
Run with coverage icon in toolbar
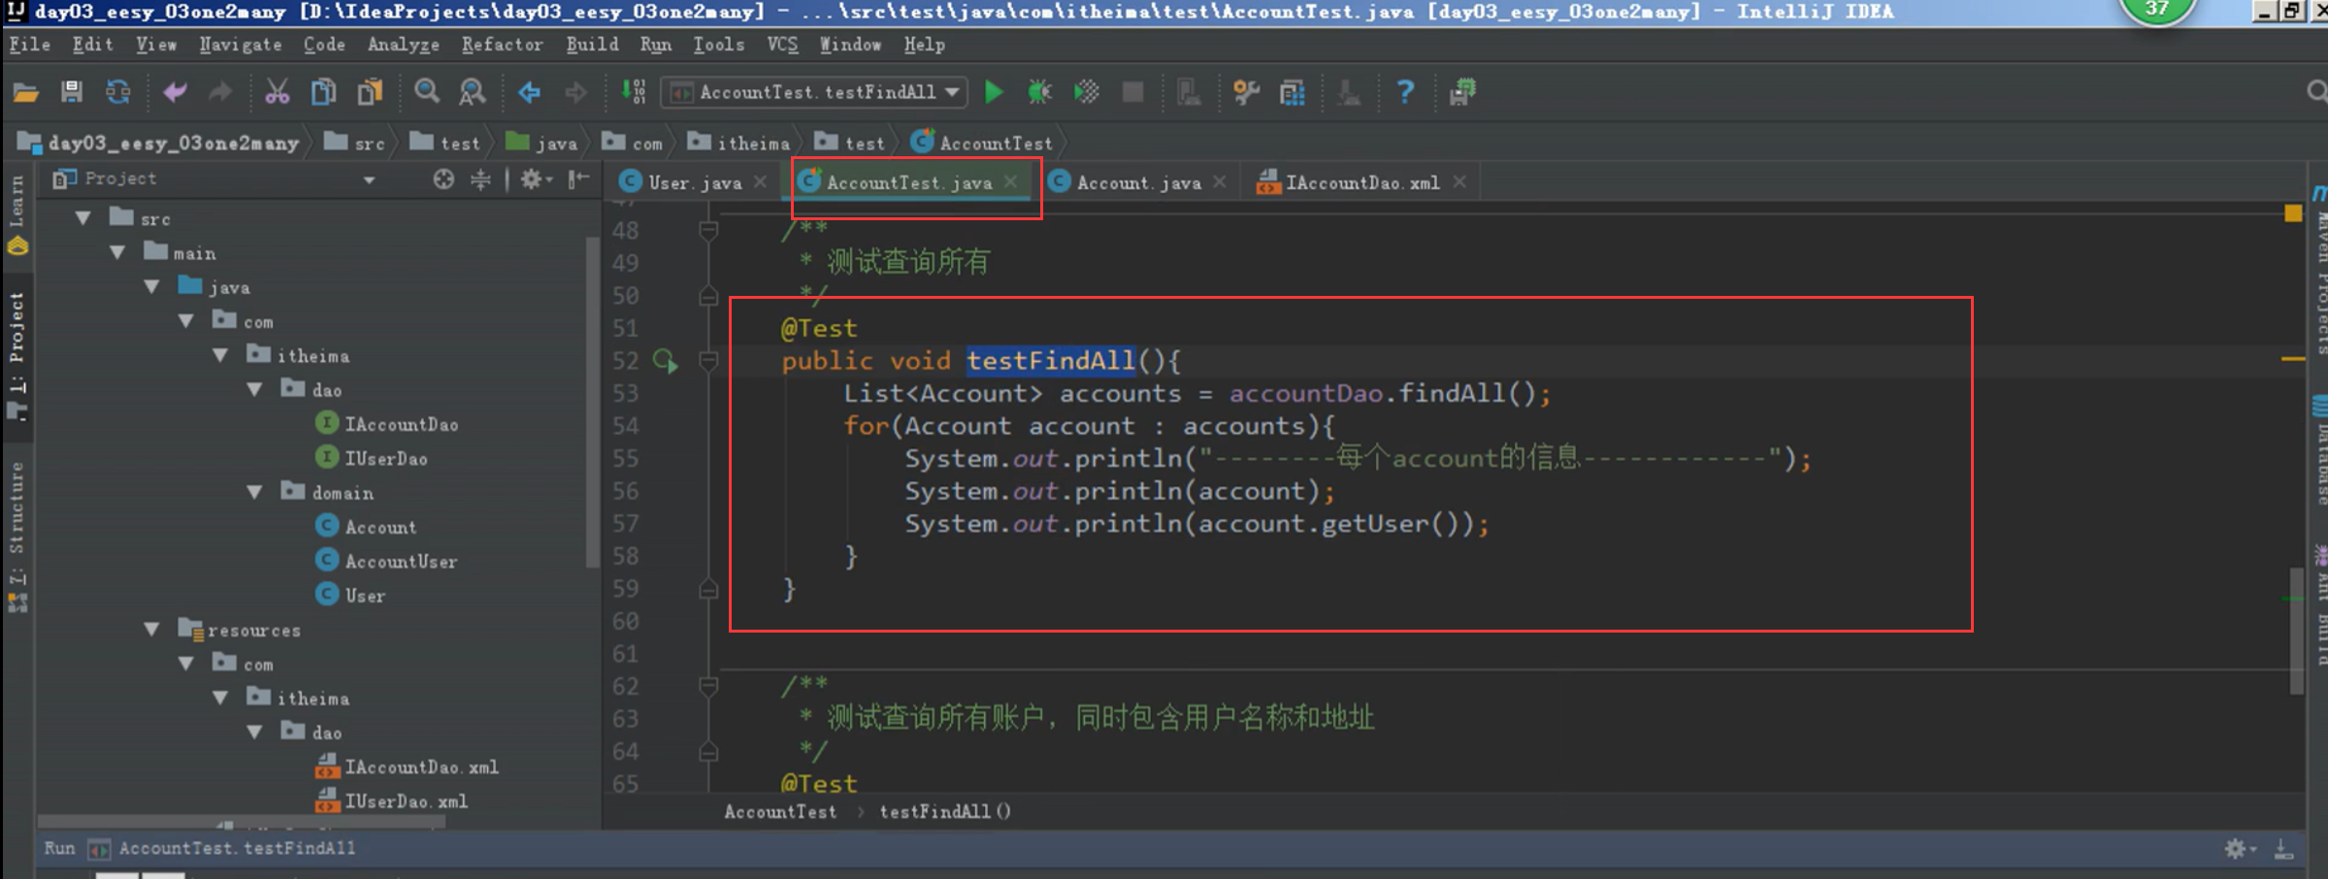tap(1086, 92)
